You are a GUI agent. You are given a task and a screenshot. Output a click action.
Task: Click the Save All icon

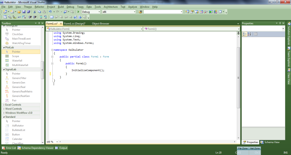(x=28, y=12)
